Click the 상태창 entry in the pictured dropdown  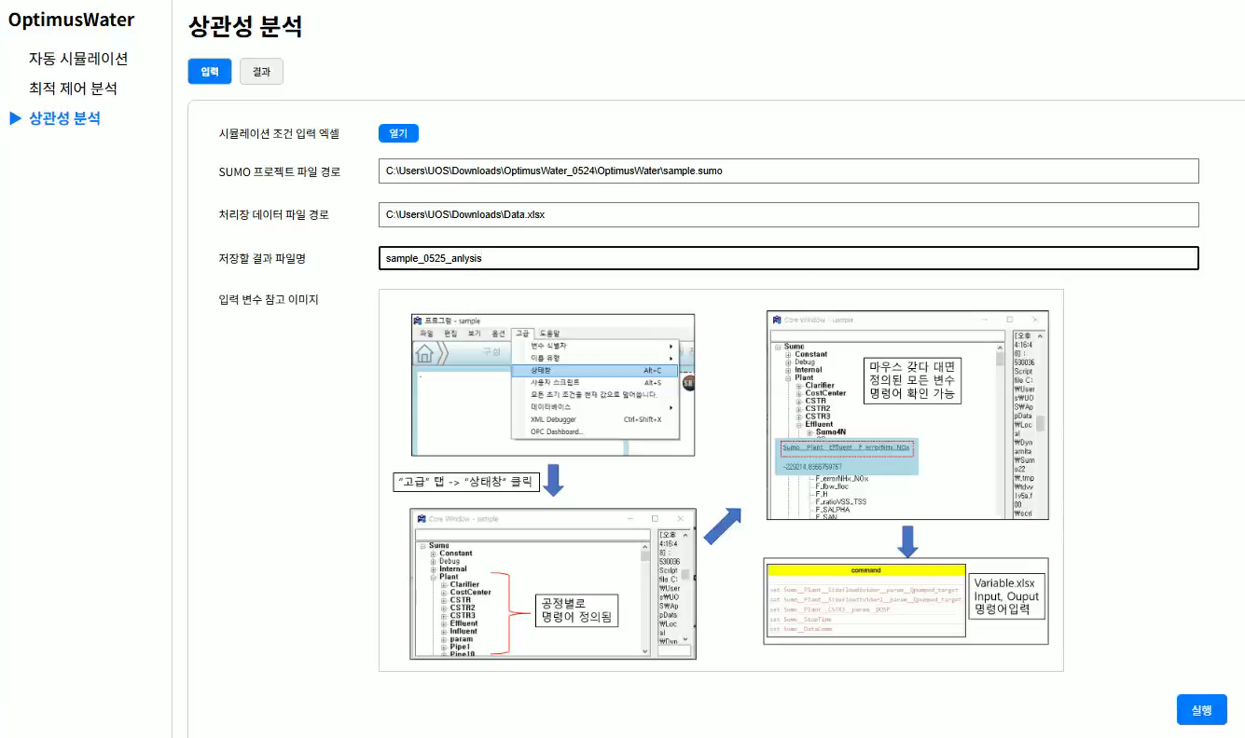click(544, 370)
